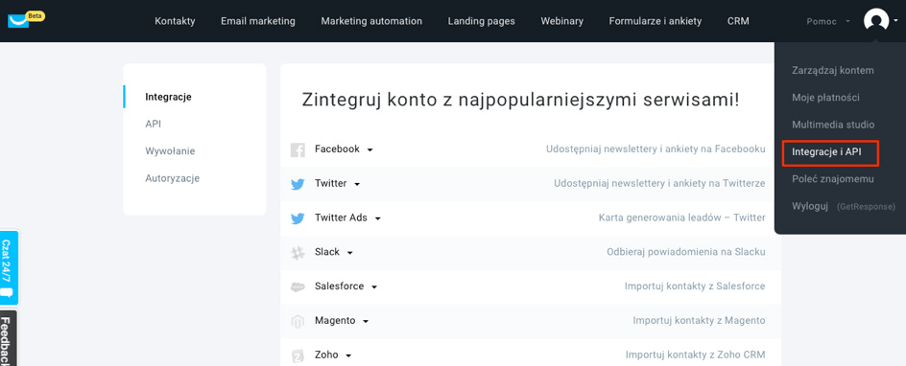The width and height of the screenshot is (906, 366).
Task: Expand the Facebook integration dropdown arrow
Action: [x=370, y=149]
